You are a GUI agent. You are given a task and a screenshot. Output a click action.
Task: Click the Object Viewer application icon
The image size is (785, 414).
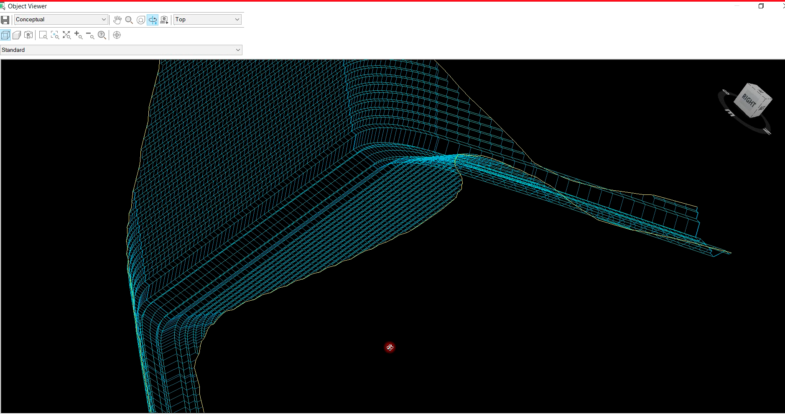point(3,6)
